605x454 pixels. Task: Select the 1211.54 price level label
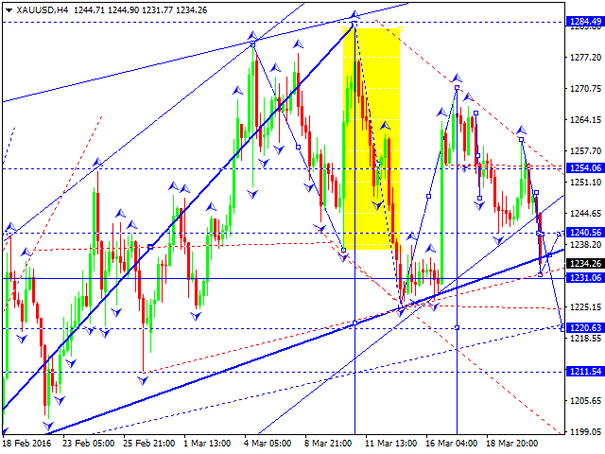tap(585, 372)
